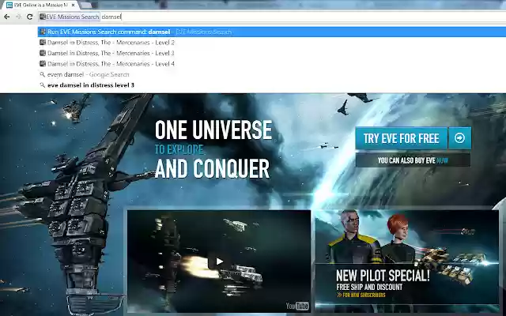Click the browser forward arrow
Viewport: 506px width, 316px height.
[18, 17]
